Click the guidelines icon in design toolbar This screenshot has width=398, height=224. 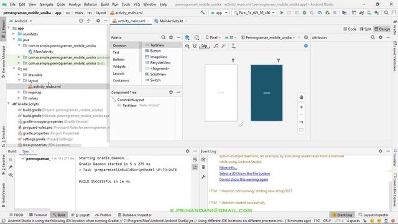(x=233, y=46)
